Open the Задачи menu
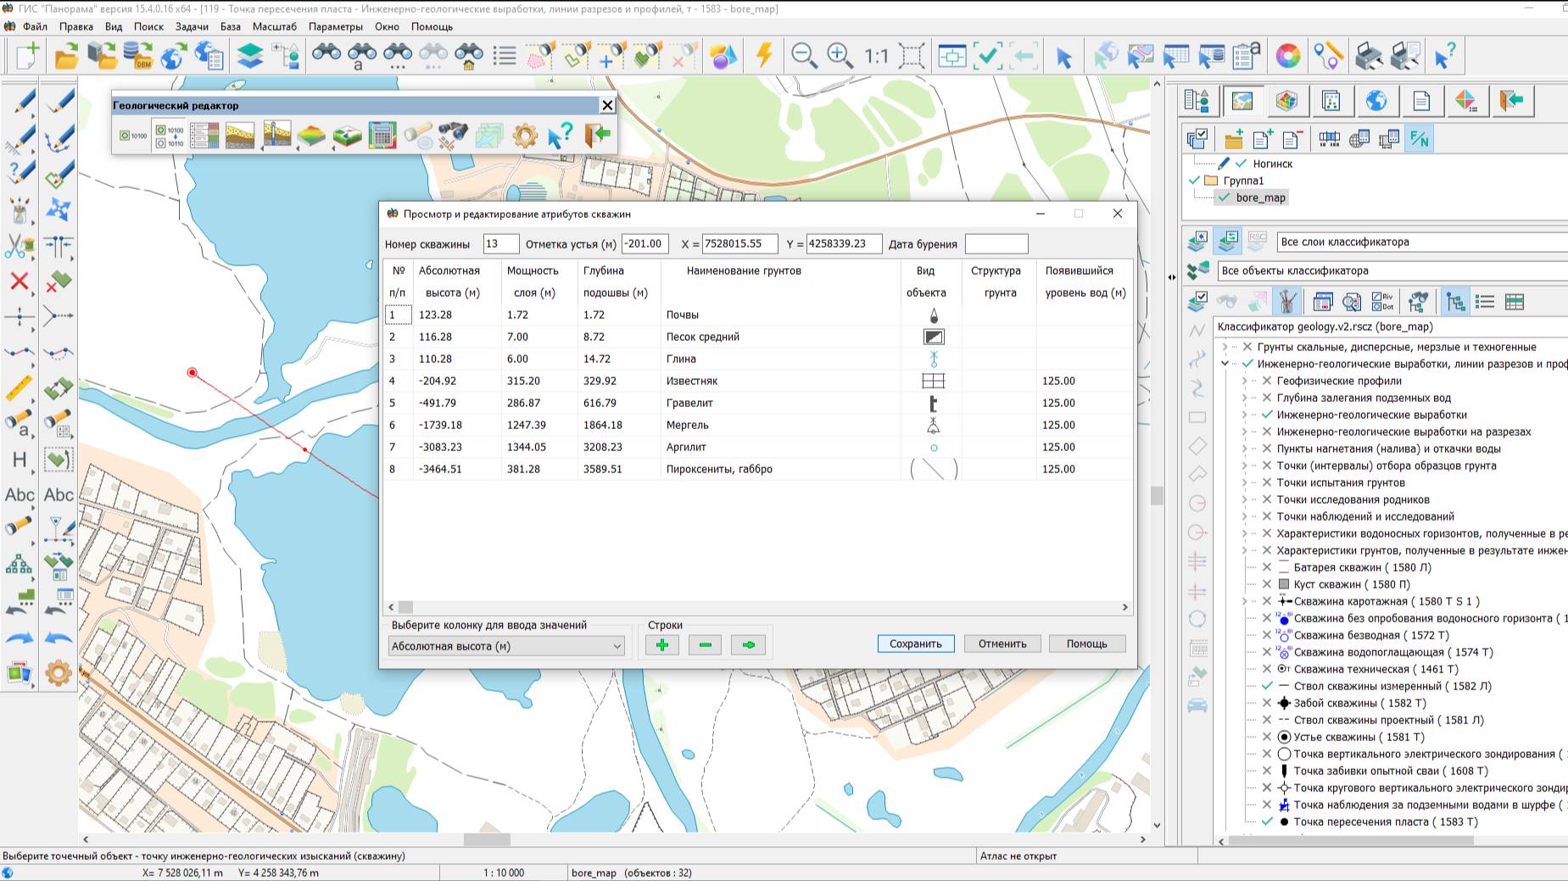Viewport: 1568px width, 881px height. (x=192, y=26)
